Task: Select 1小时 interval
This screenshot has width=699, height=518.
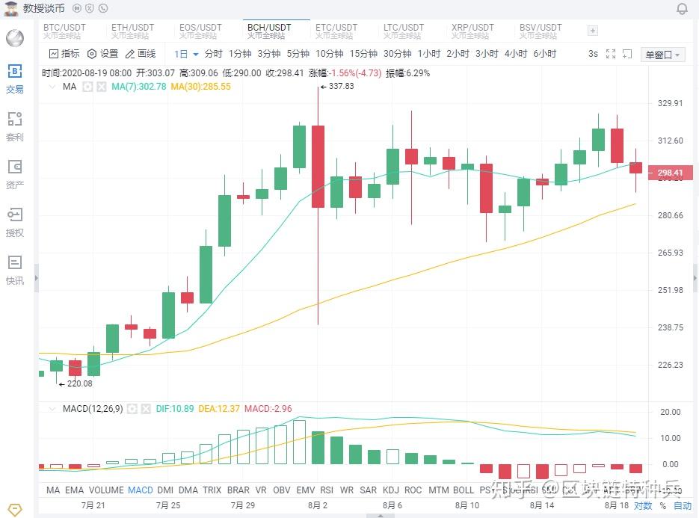Action: (429, 54)
